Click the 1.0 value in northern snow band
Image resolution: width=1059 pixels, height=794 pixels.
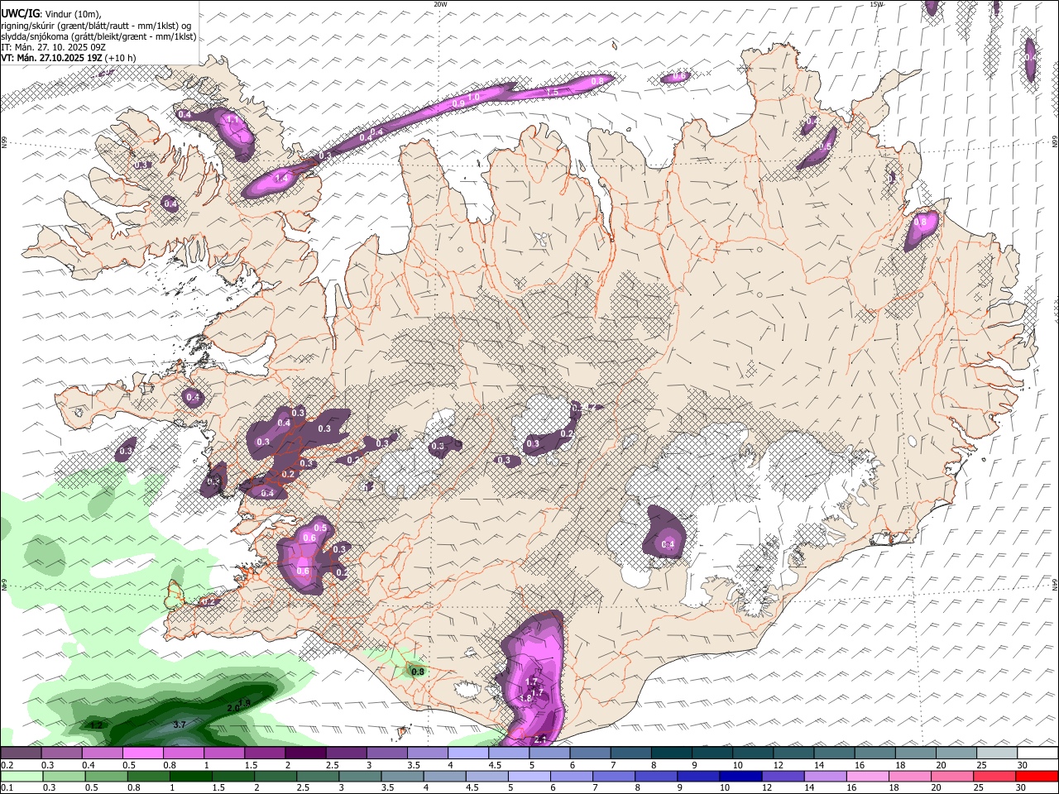tap(474, 97)
